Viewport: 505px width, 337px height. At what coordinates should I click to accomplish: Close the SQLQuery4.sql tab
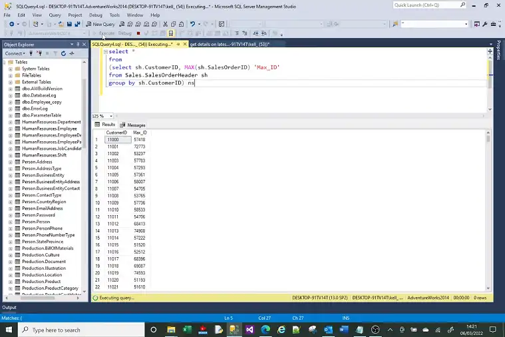click(x=185, y=44)
